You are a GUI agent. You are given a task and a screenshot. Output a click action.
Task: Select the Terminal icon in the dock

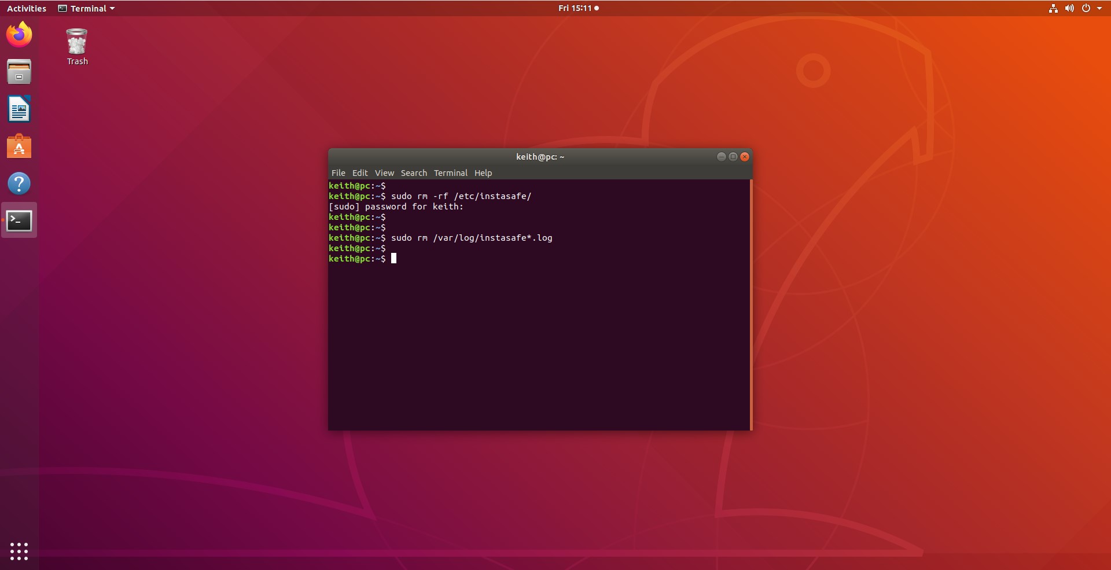tap(19, 220)
